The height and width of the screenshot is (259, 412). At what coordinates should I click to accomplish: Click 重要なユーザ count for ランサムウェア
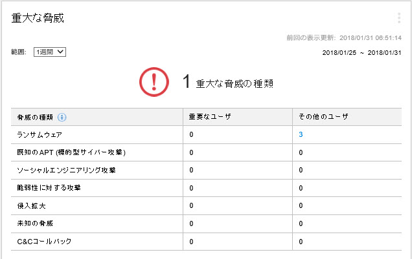coord(192,134)
